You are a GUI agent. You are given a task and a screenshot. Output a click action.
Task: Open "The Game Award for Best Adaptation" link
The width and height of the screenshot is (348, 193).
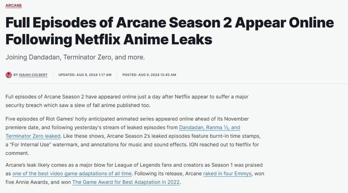point(126,182)
